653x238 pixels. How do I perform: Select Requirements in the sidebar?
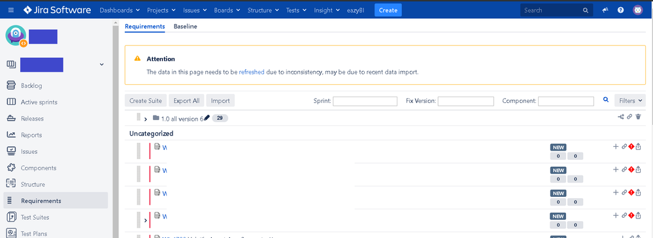tap(56, 201)
